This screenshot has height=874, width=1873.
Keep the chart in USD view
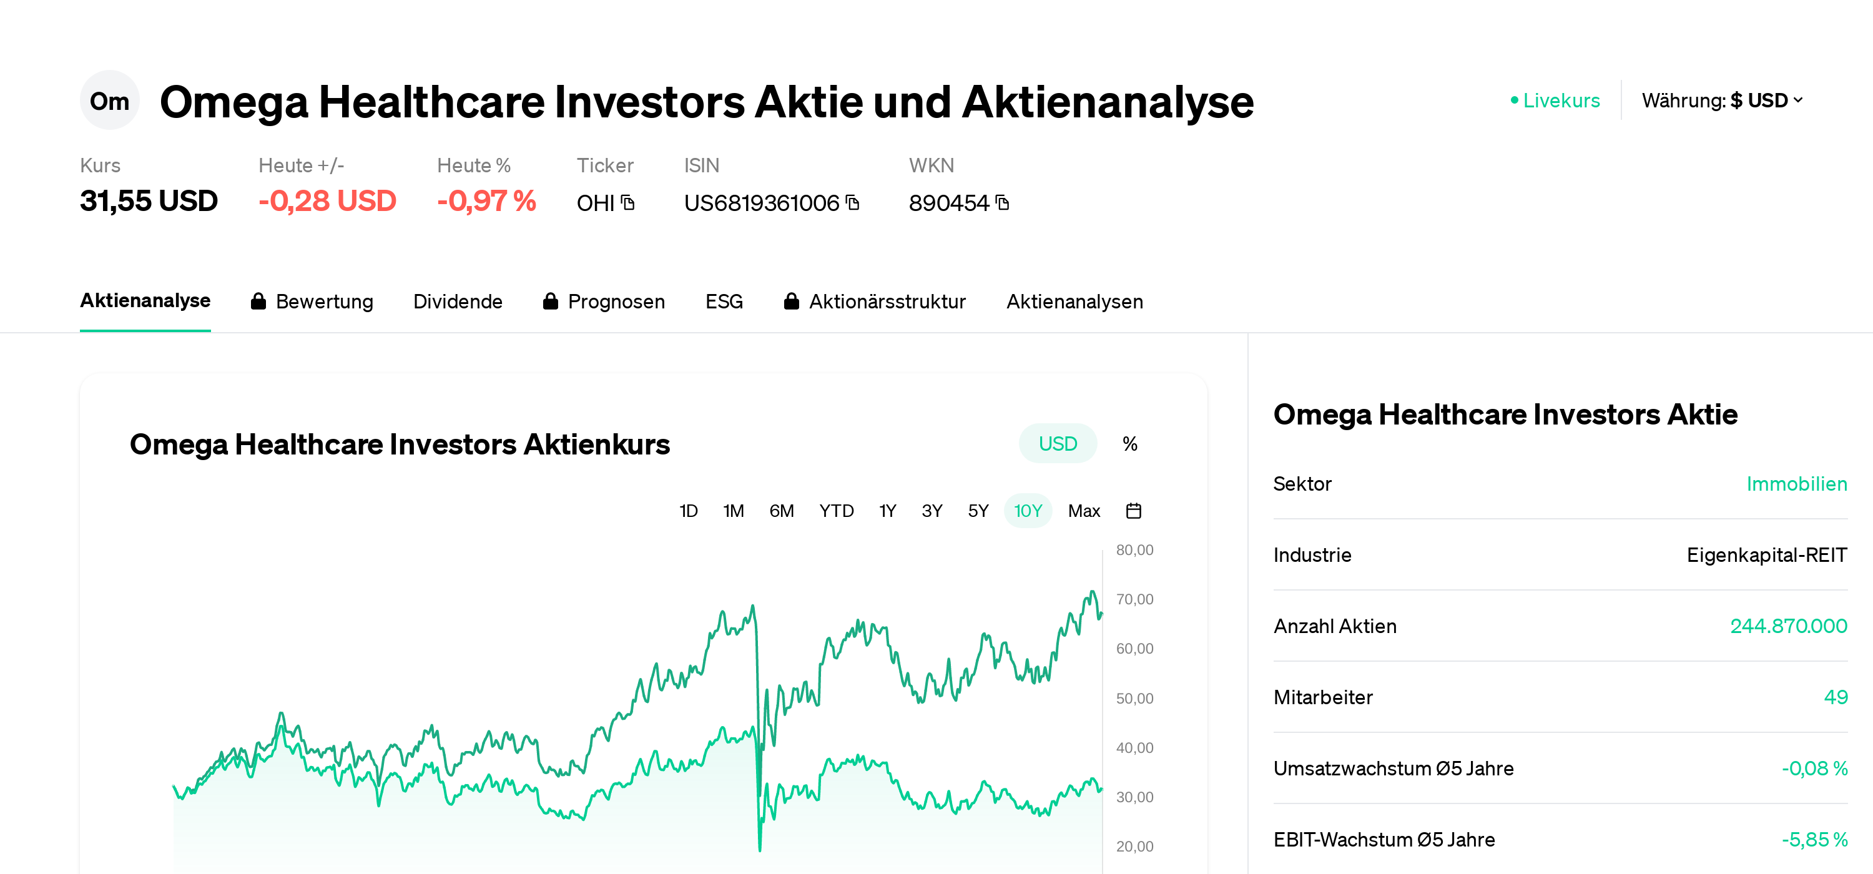pyautogui.click(x=1057, y=443)
